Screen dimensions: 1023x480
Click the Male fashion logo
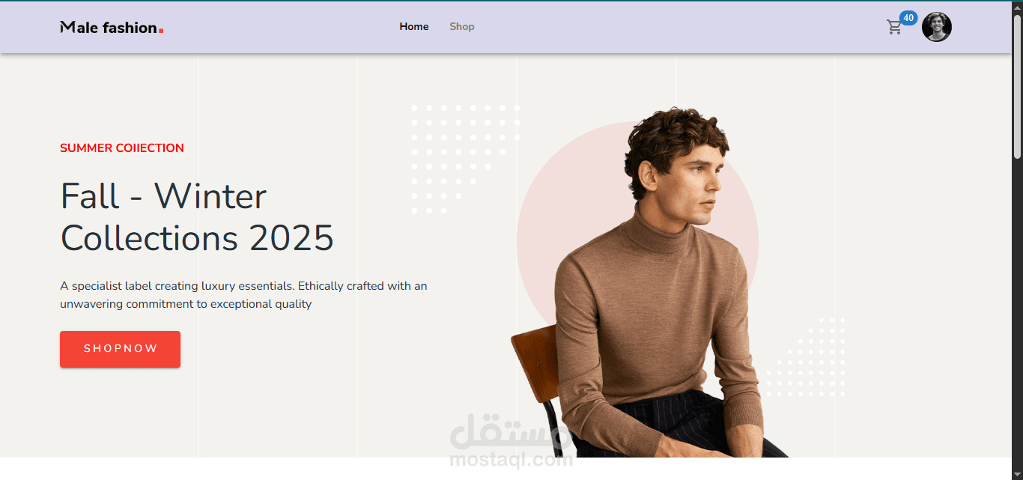112,27
